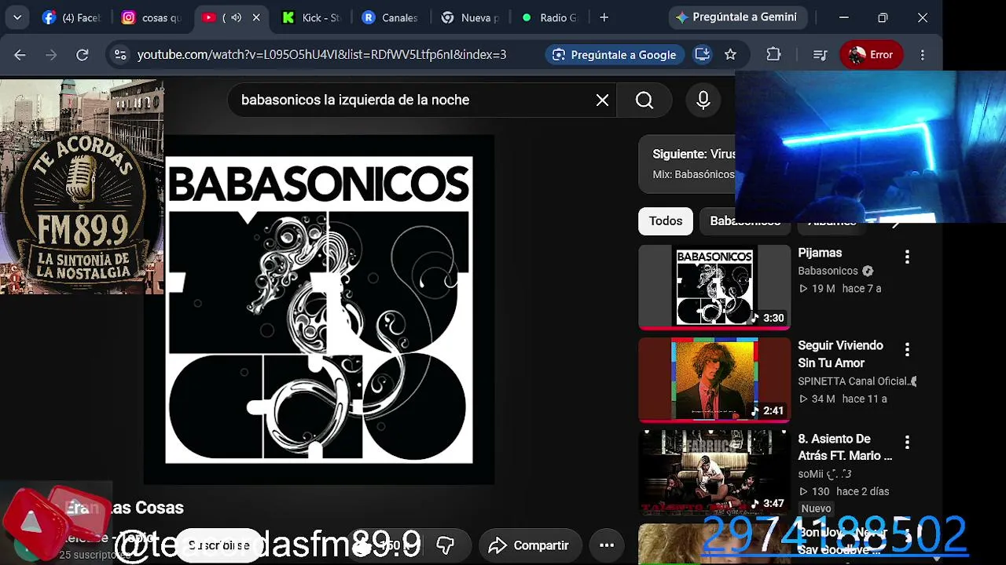The height and width of the screenshot is (565, 1006).
Task: Dislike the video with thumbs down
Action: tap(446, 545)
